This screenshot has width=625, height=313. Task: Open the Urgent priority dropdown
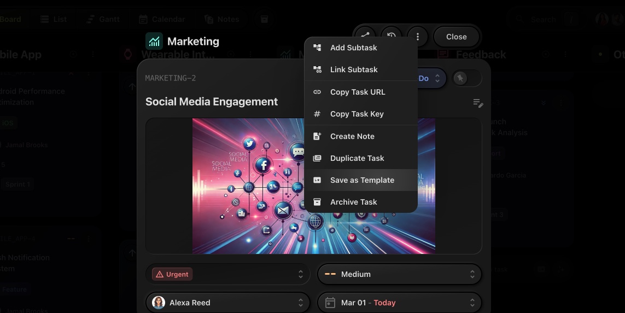coord(229,275)
